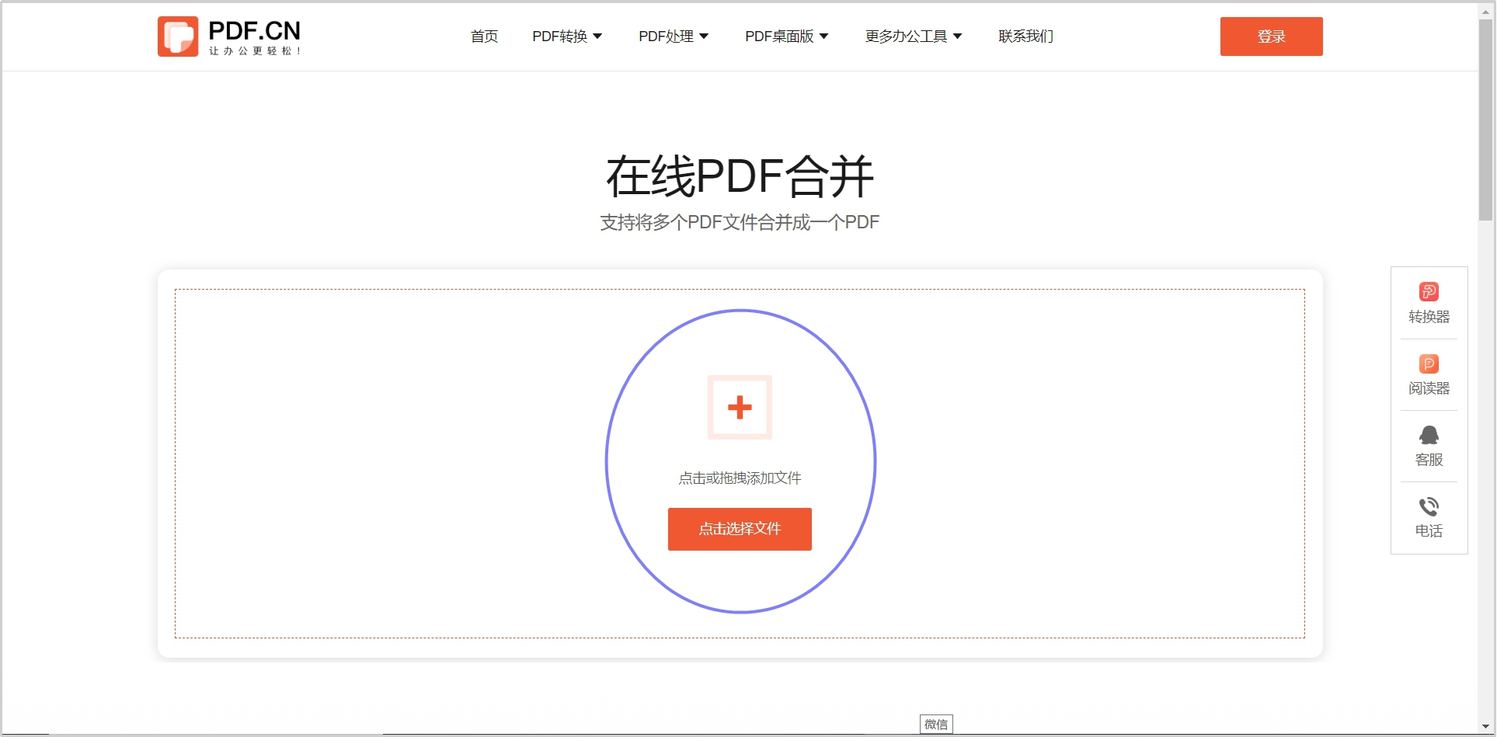Open the PDF桌面版 dropdown
1497x737 pixels.
pos(786,37)
